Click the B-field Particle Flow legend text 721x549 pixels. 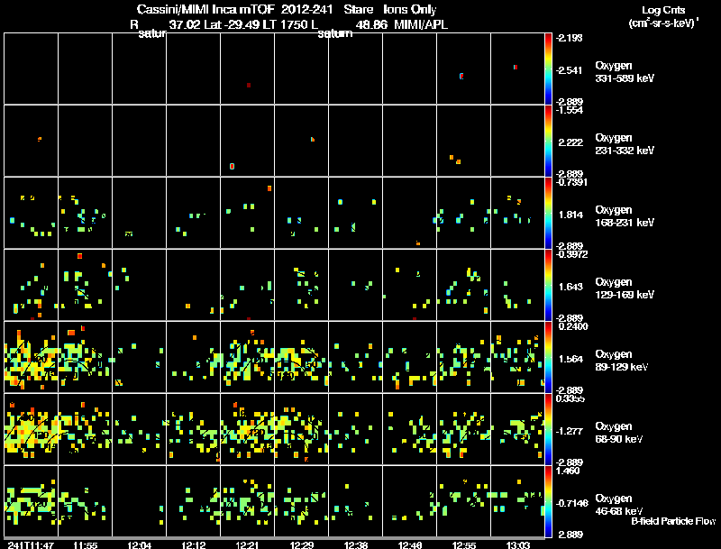673,521
